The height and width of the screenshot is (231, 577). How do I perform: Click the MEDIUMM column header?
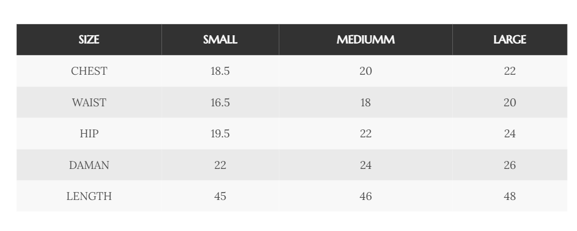click(x=366, y=40)
